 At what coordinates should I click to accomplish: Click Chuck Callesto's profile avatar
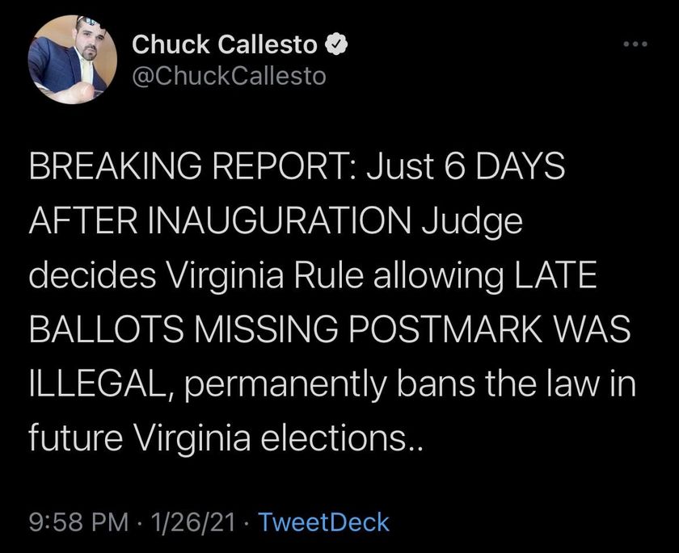[72, 60]
